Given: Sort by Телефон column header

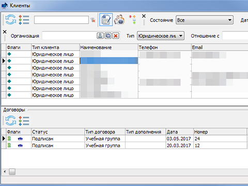Looking at the screenshot, I should (165, 48).
